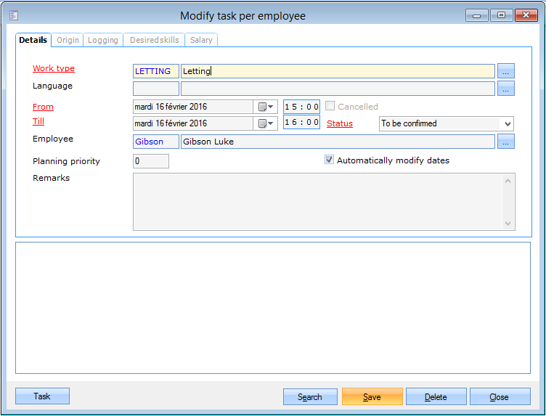Screen dimensions: 546x416
Task: Open the Employee lookup browse button
Action: (506, 142)
